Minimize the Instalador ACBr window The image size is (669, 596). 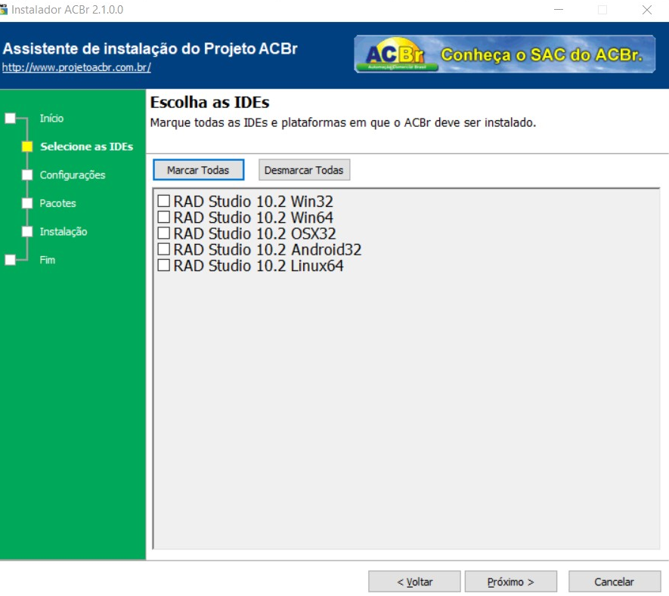pos(559,9)
